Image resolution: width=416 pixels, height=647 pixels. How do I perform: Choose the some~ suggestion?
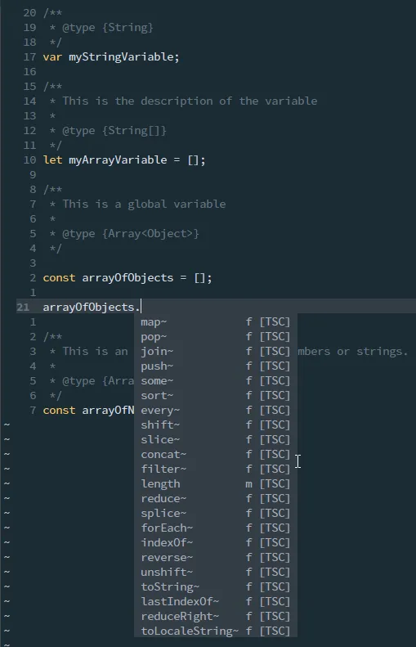pyautogui.click(x=215, y=381)
